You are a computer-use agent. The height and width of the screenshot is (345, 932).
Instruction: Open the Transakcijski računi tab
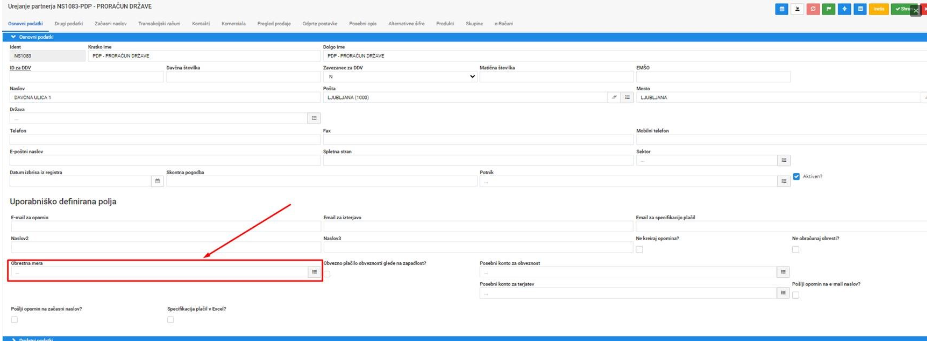tap(159, 24)
